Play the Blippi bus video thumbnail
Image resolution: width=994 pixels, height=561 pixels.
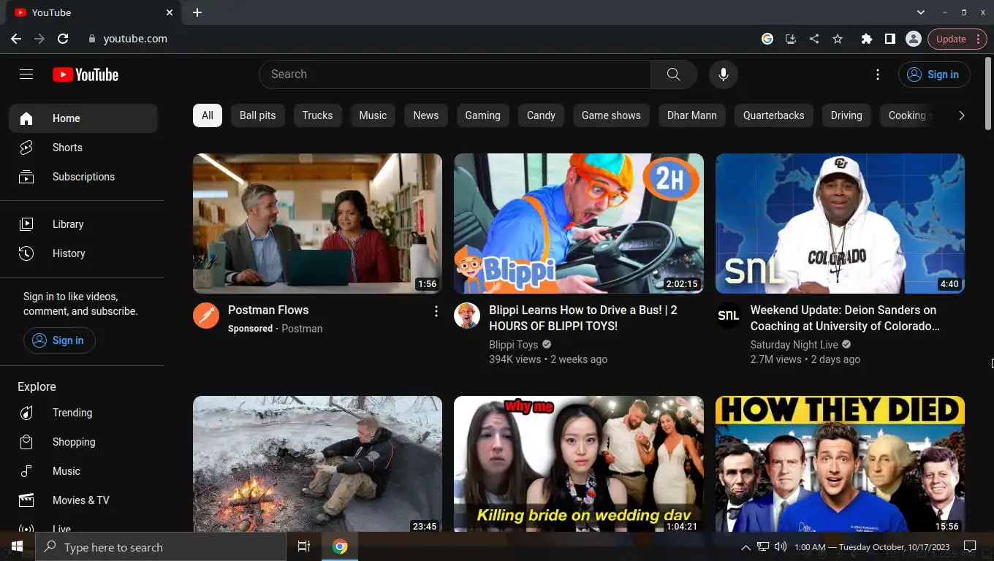point(579,224)
